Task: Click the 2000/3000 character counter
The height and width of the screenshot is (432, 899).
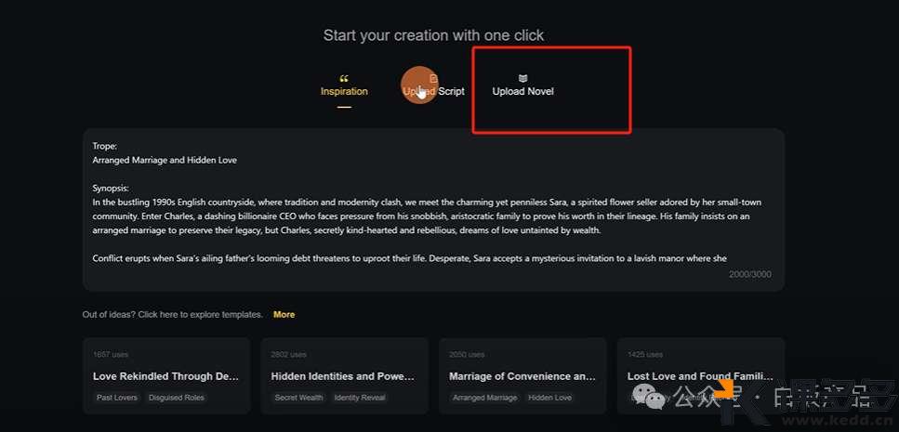Action: [x=750, y=274]
